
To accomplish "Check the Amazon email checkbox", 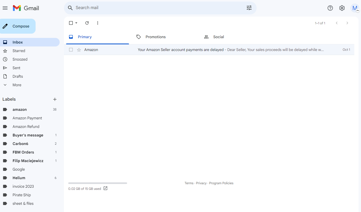I will click(x=71, y=50).
